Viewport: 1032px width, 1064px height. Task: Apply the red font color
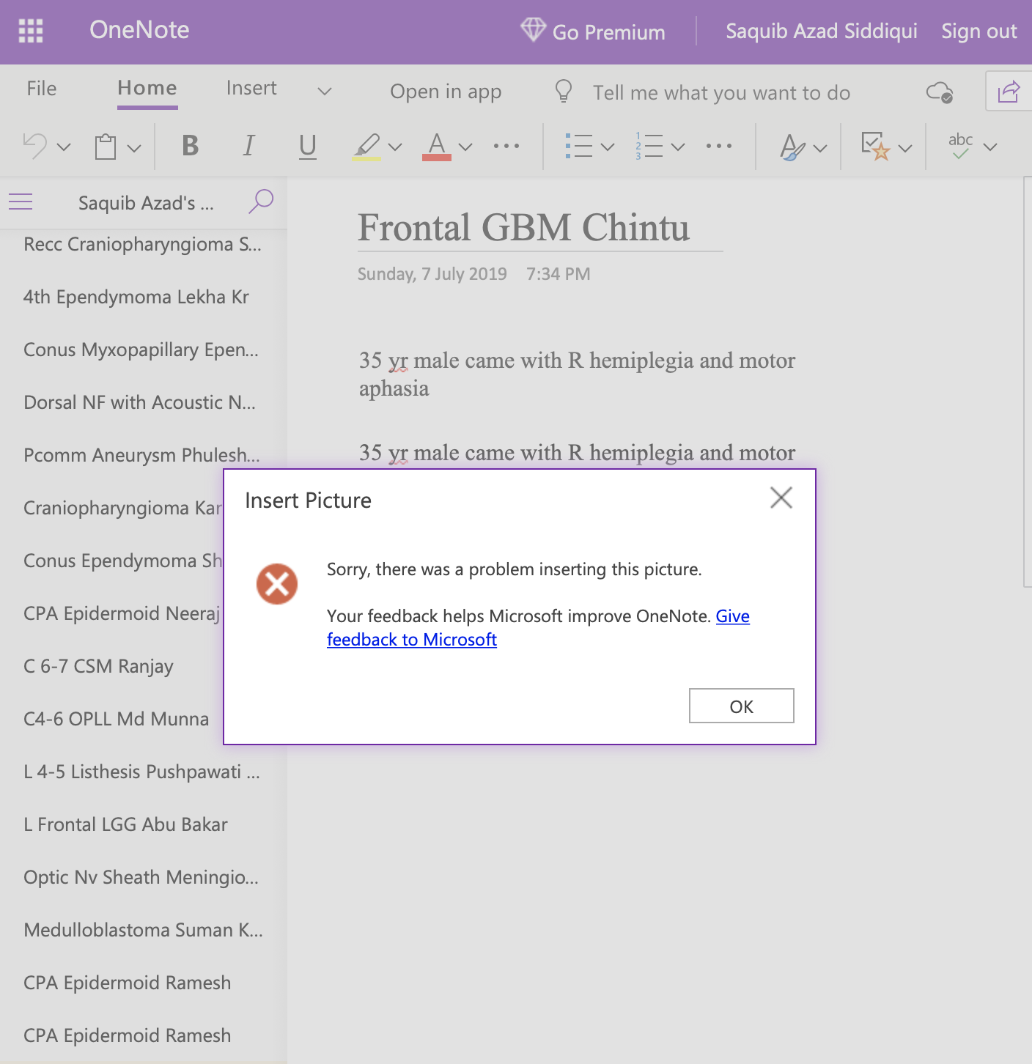[437, 146]
